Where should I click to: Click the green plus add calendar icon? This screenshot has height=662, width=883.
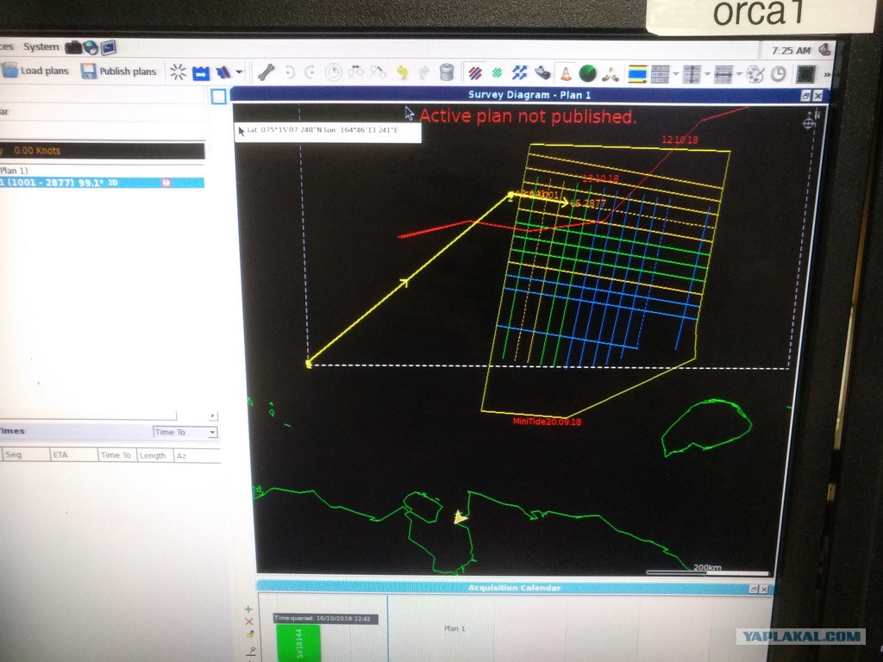(x=248, y=609)
